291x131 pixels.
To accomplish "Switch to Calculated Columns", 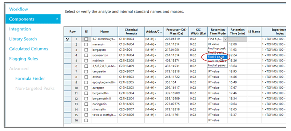I will (29, 49).
